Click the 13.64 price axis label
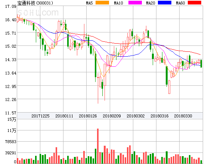This screenshot has height=164, width=224. click(x=11, y=73)
